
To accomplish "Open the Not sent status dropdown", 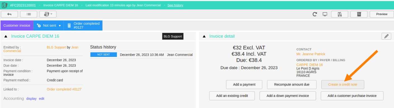I will pyautogui.click(x=49, y=26).
